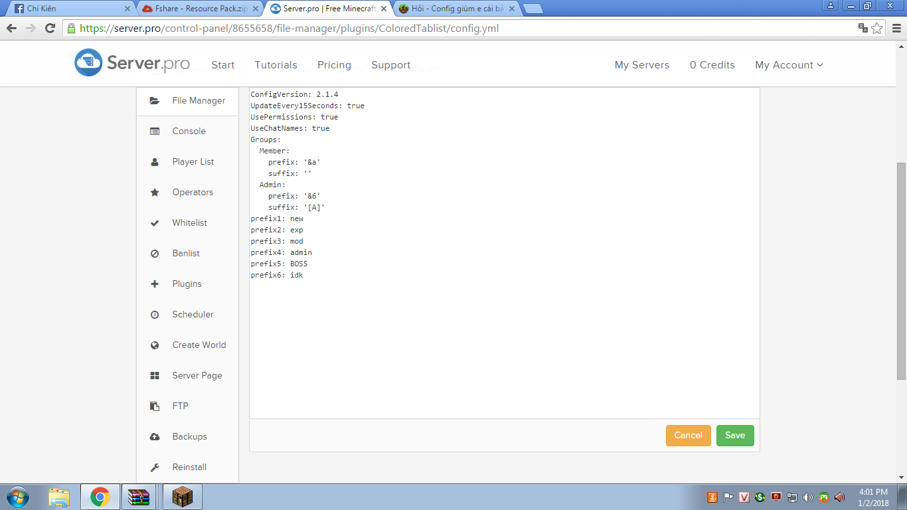Image resolution: width=907 pixels, height=510 pixels.
Task: Click the 'UsePermissions: true' line
Action: click(294, 117)
